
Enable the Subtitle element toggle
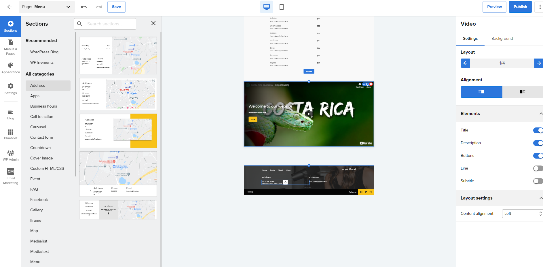(x=538, y=181)
